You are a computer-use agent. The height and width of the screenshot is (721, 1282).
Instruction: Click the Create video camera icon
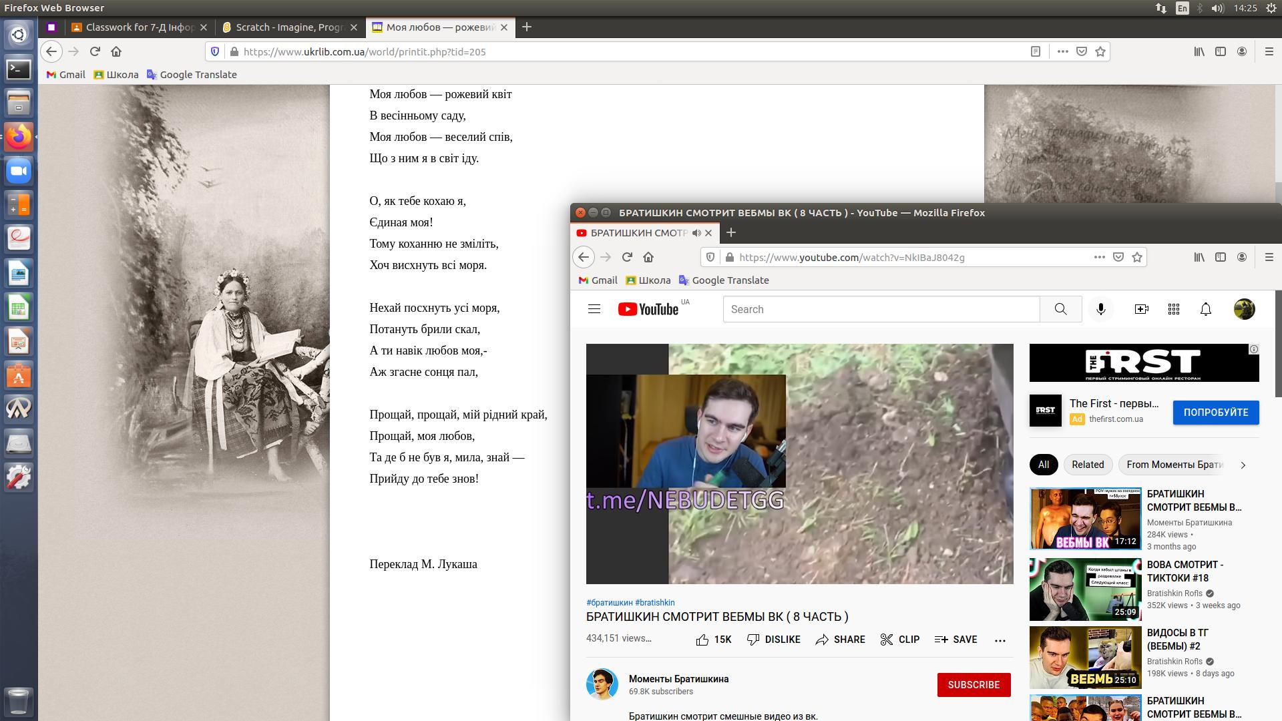pos(1141,309)
